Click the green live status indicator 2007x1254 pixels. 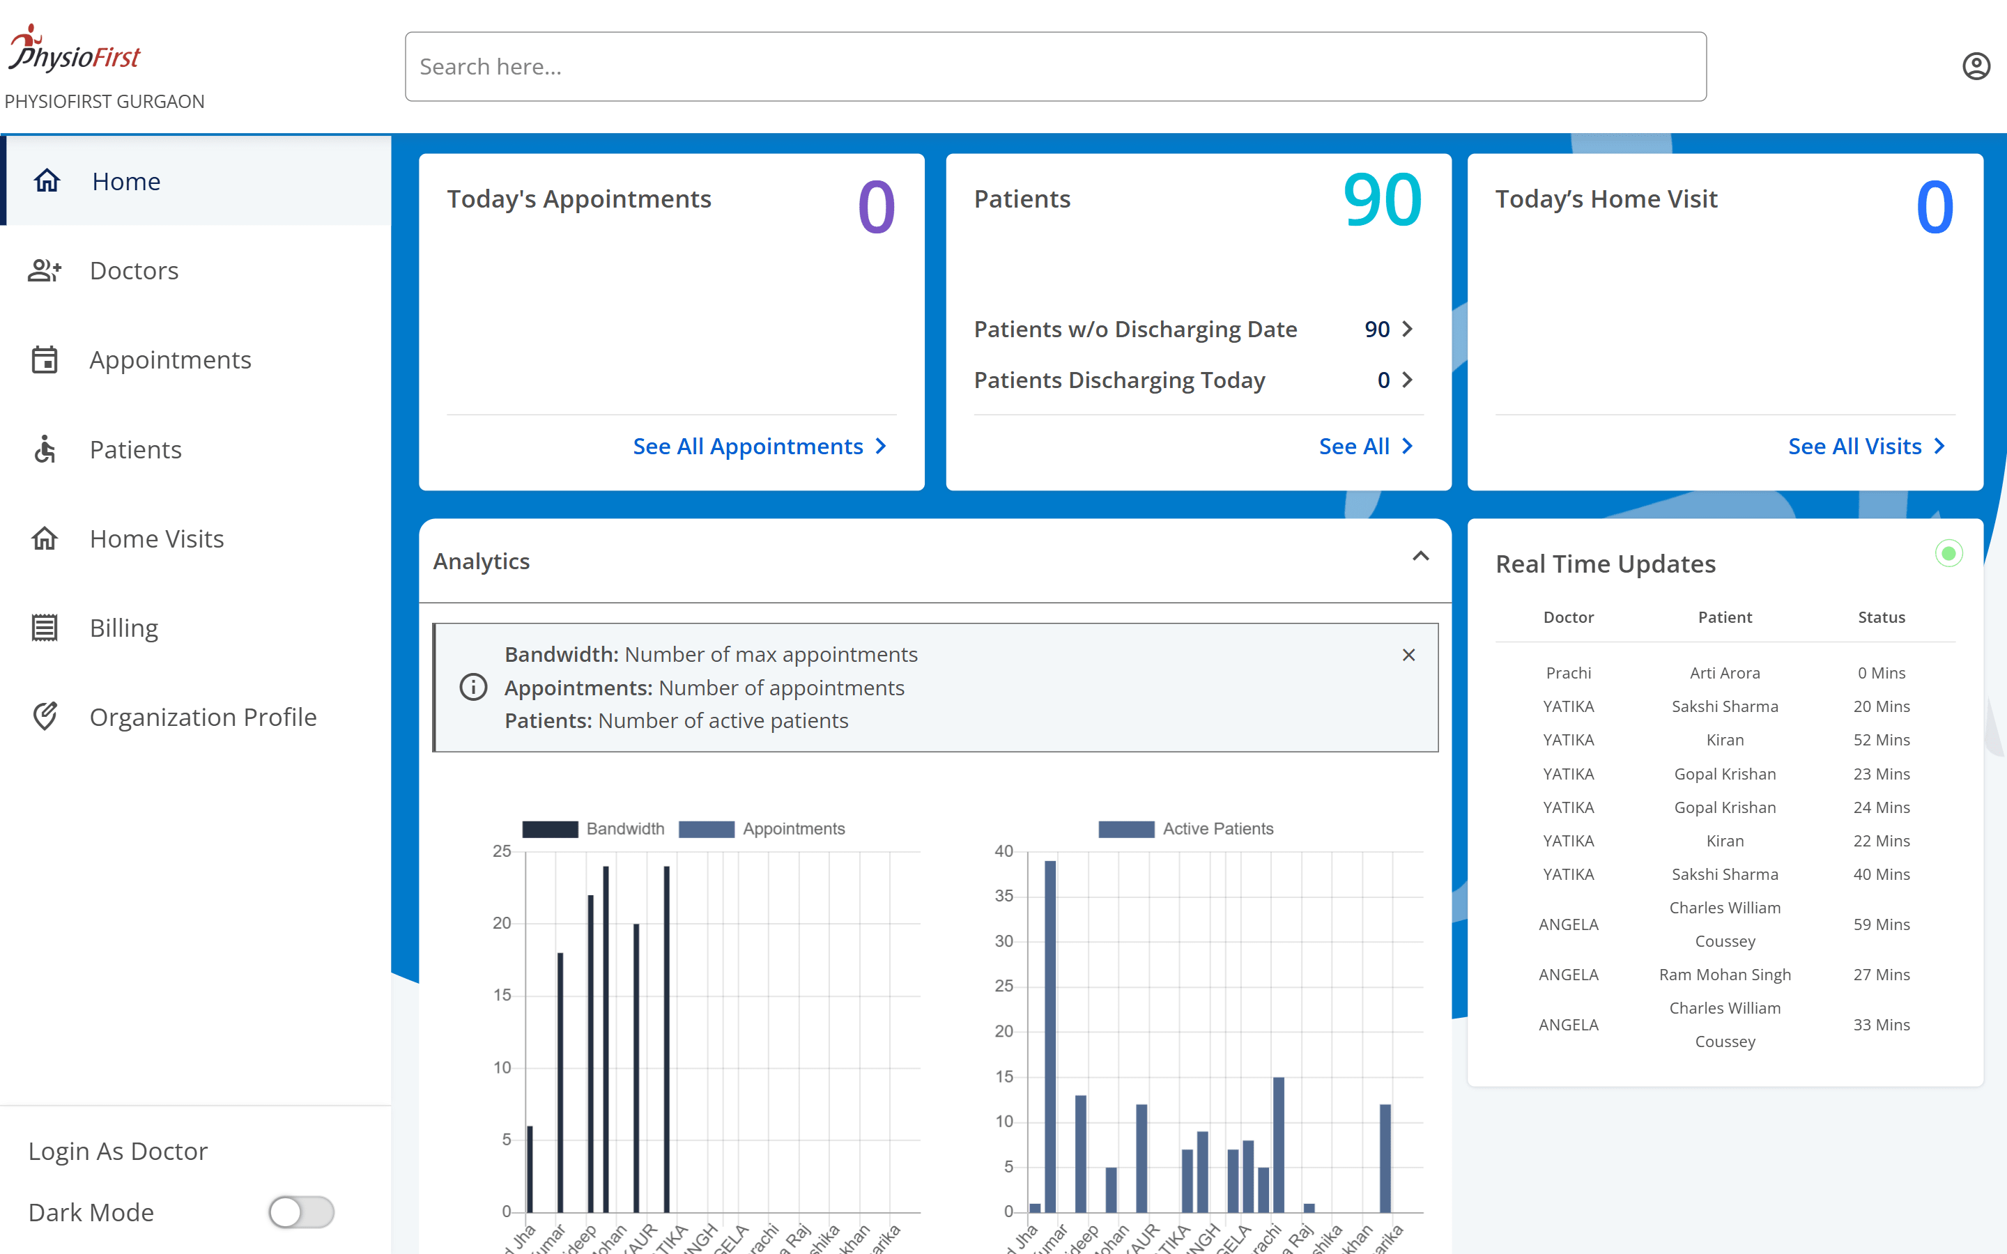coord(1949,553)
